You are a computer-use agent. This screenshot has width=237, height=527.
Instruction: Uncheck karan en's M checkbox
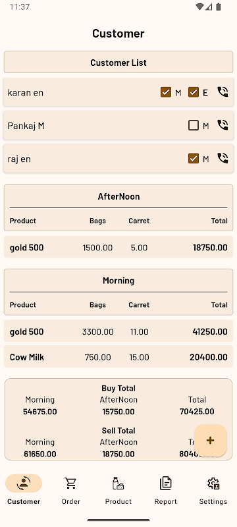coord(166,92)
